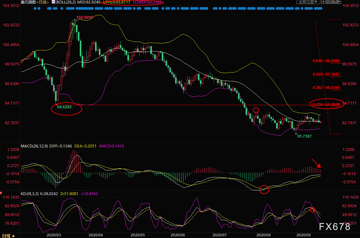Click the second top-right chart toolbar icon
The height and width of the screenshot is (238, 360).
click(x=328, y=2)
